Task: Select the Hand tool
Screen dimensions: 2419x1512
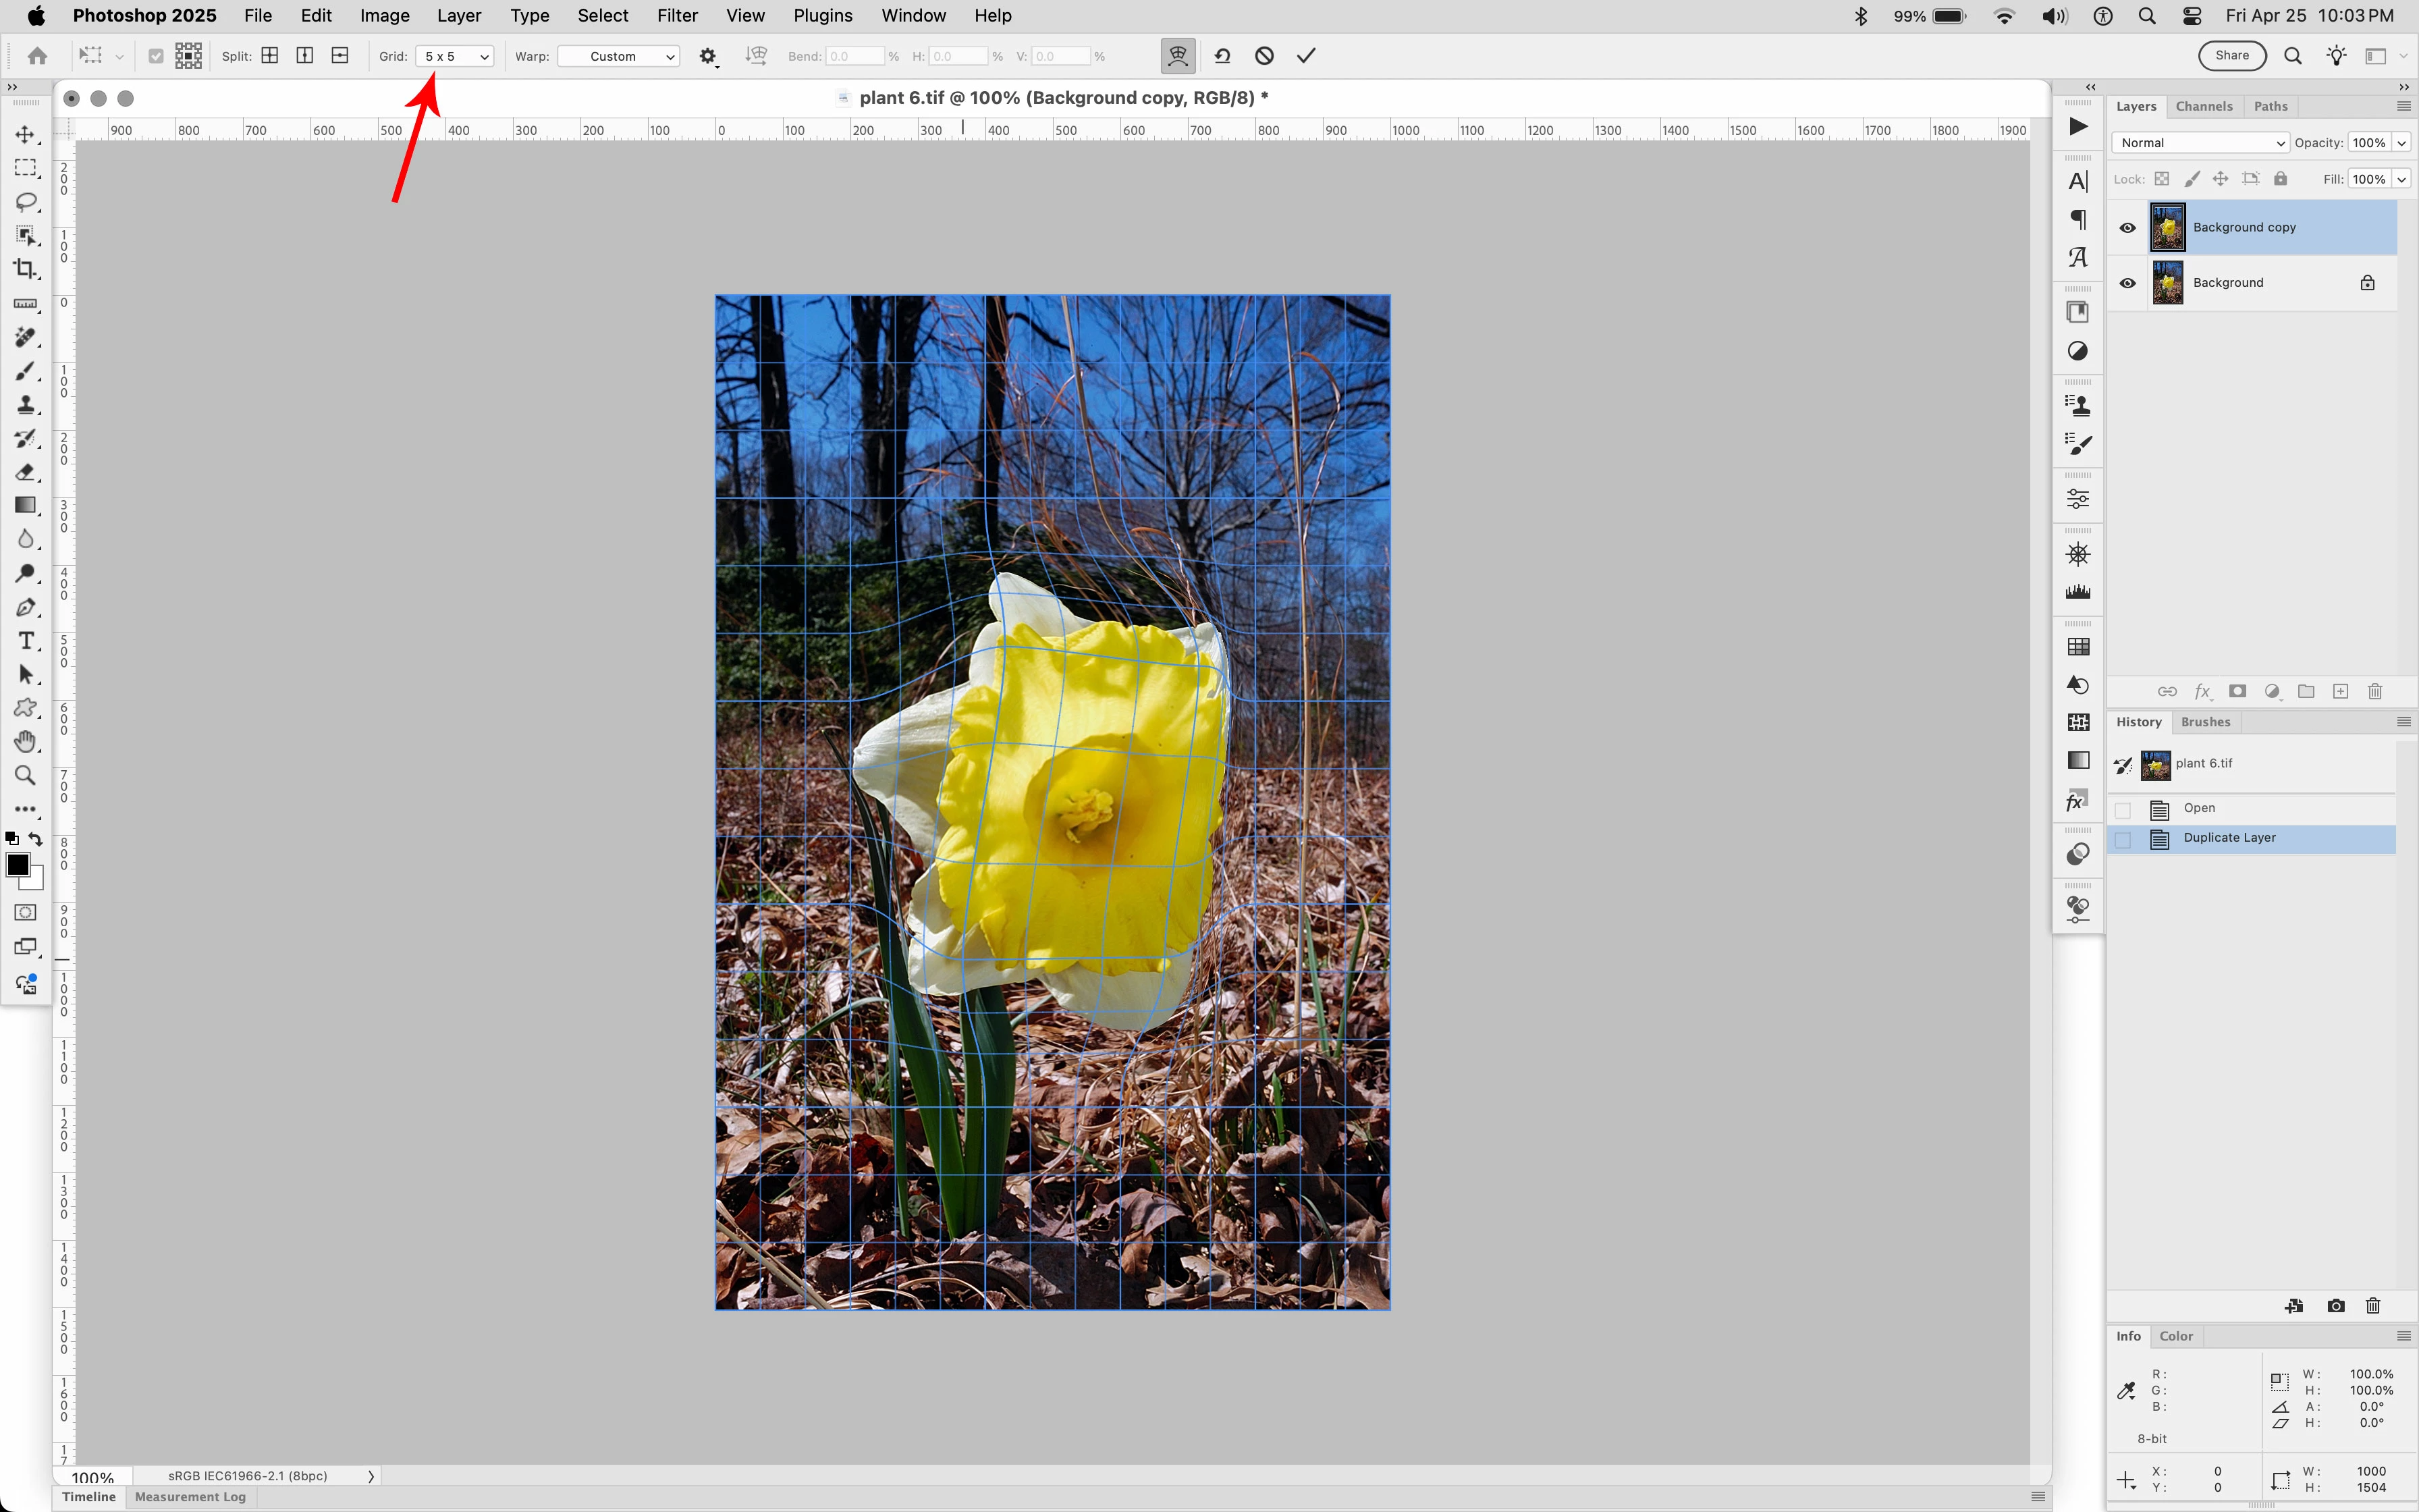Action: click(x=25, y=742)
